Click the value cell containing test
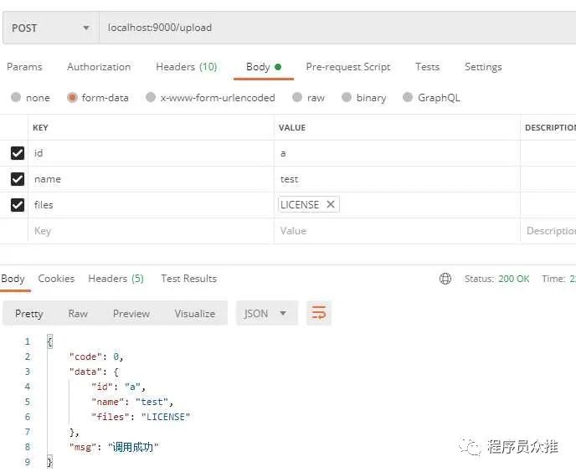Screen dimensions: 576x472 click(x=397, y=179)
